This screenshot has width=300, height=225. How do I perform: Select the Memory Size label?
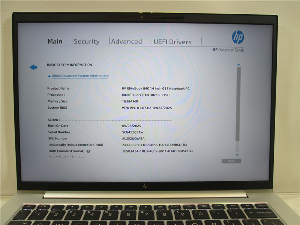[57, 101]
